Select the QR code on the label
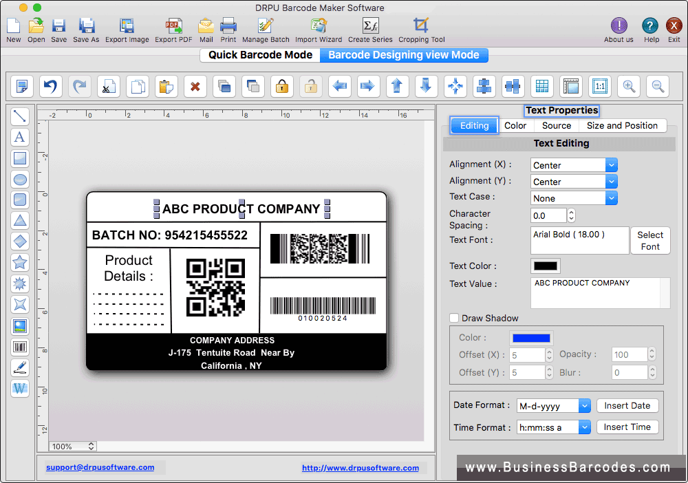688x483 pixels. pyautogui.click(x=215, y=288)
